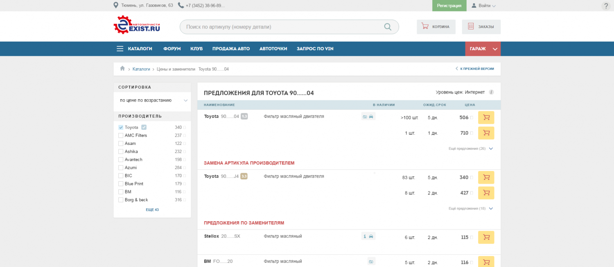
Task: Tick the Blue Print manufacturer filter
Action: tap(121, 184)
